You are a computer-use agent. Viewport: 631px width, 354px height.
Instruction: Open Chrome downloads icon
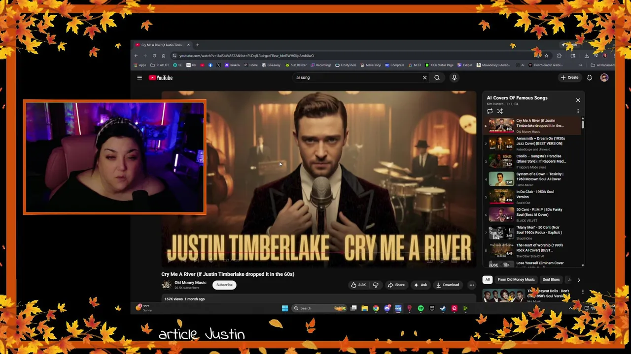(587, 56)
